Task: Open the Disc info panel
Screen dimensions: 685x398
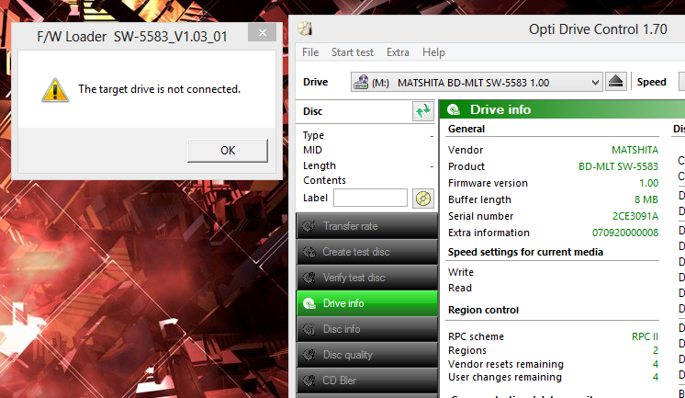Action: (367, 329)
